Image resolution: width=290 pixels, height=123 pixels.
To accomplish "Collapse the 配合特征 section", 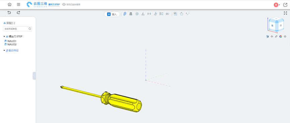I will click(4, 50).
